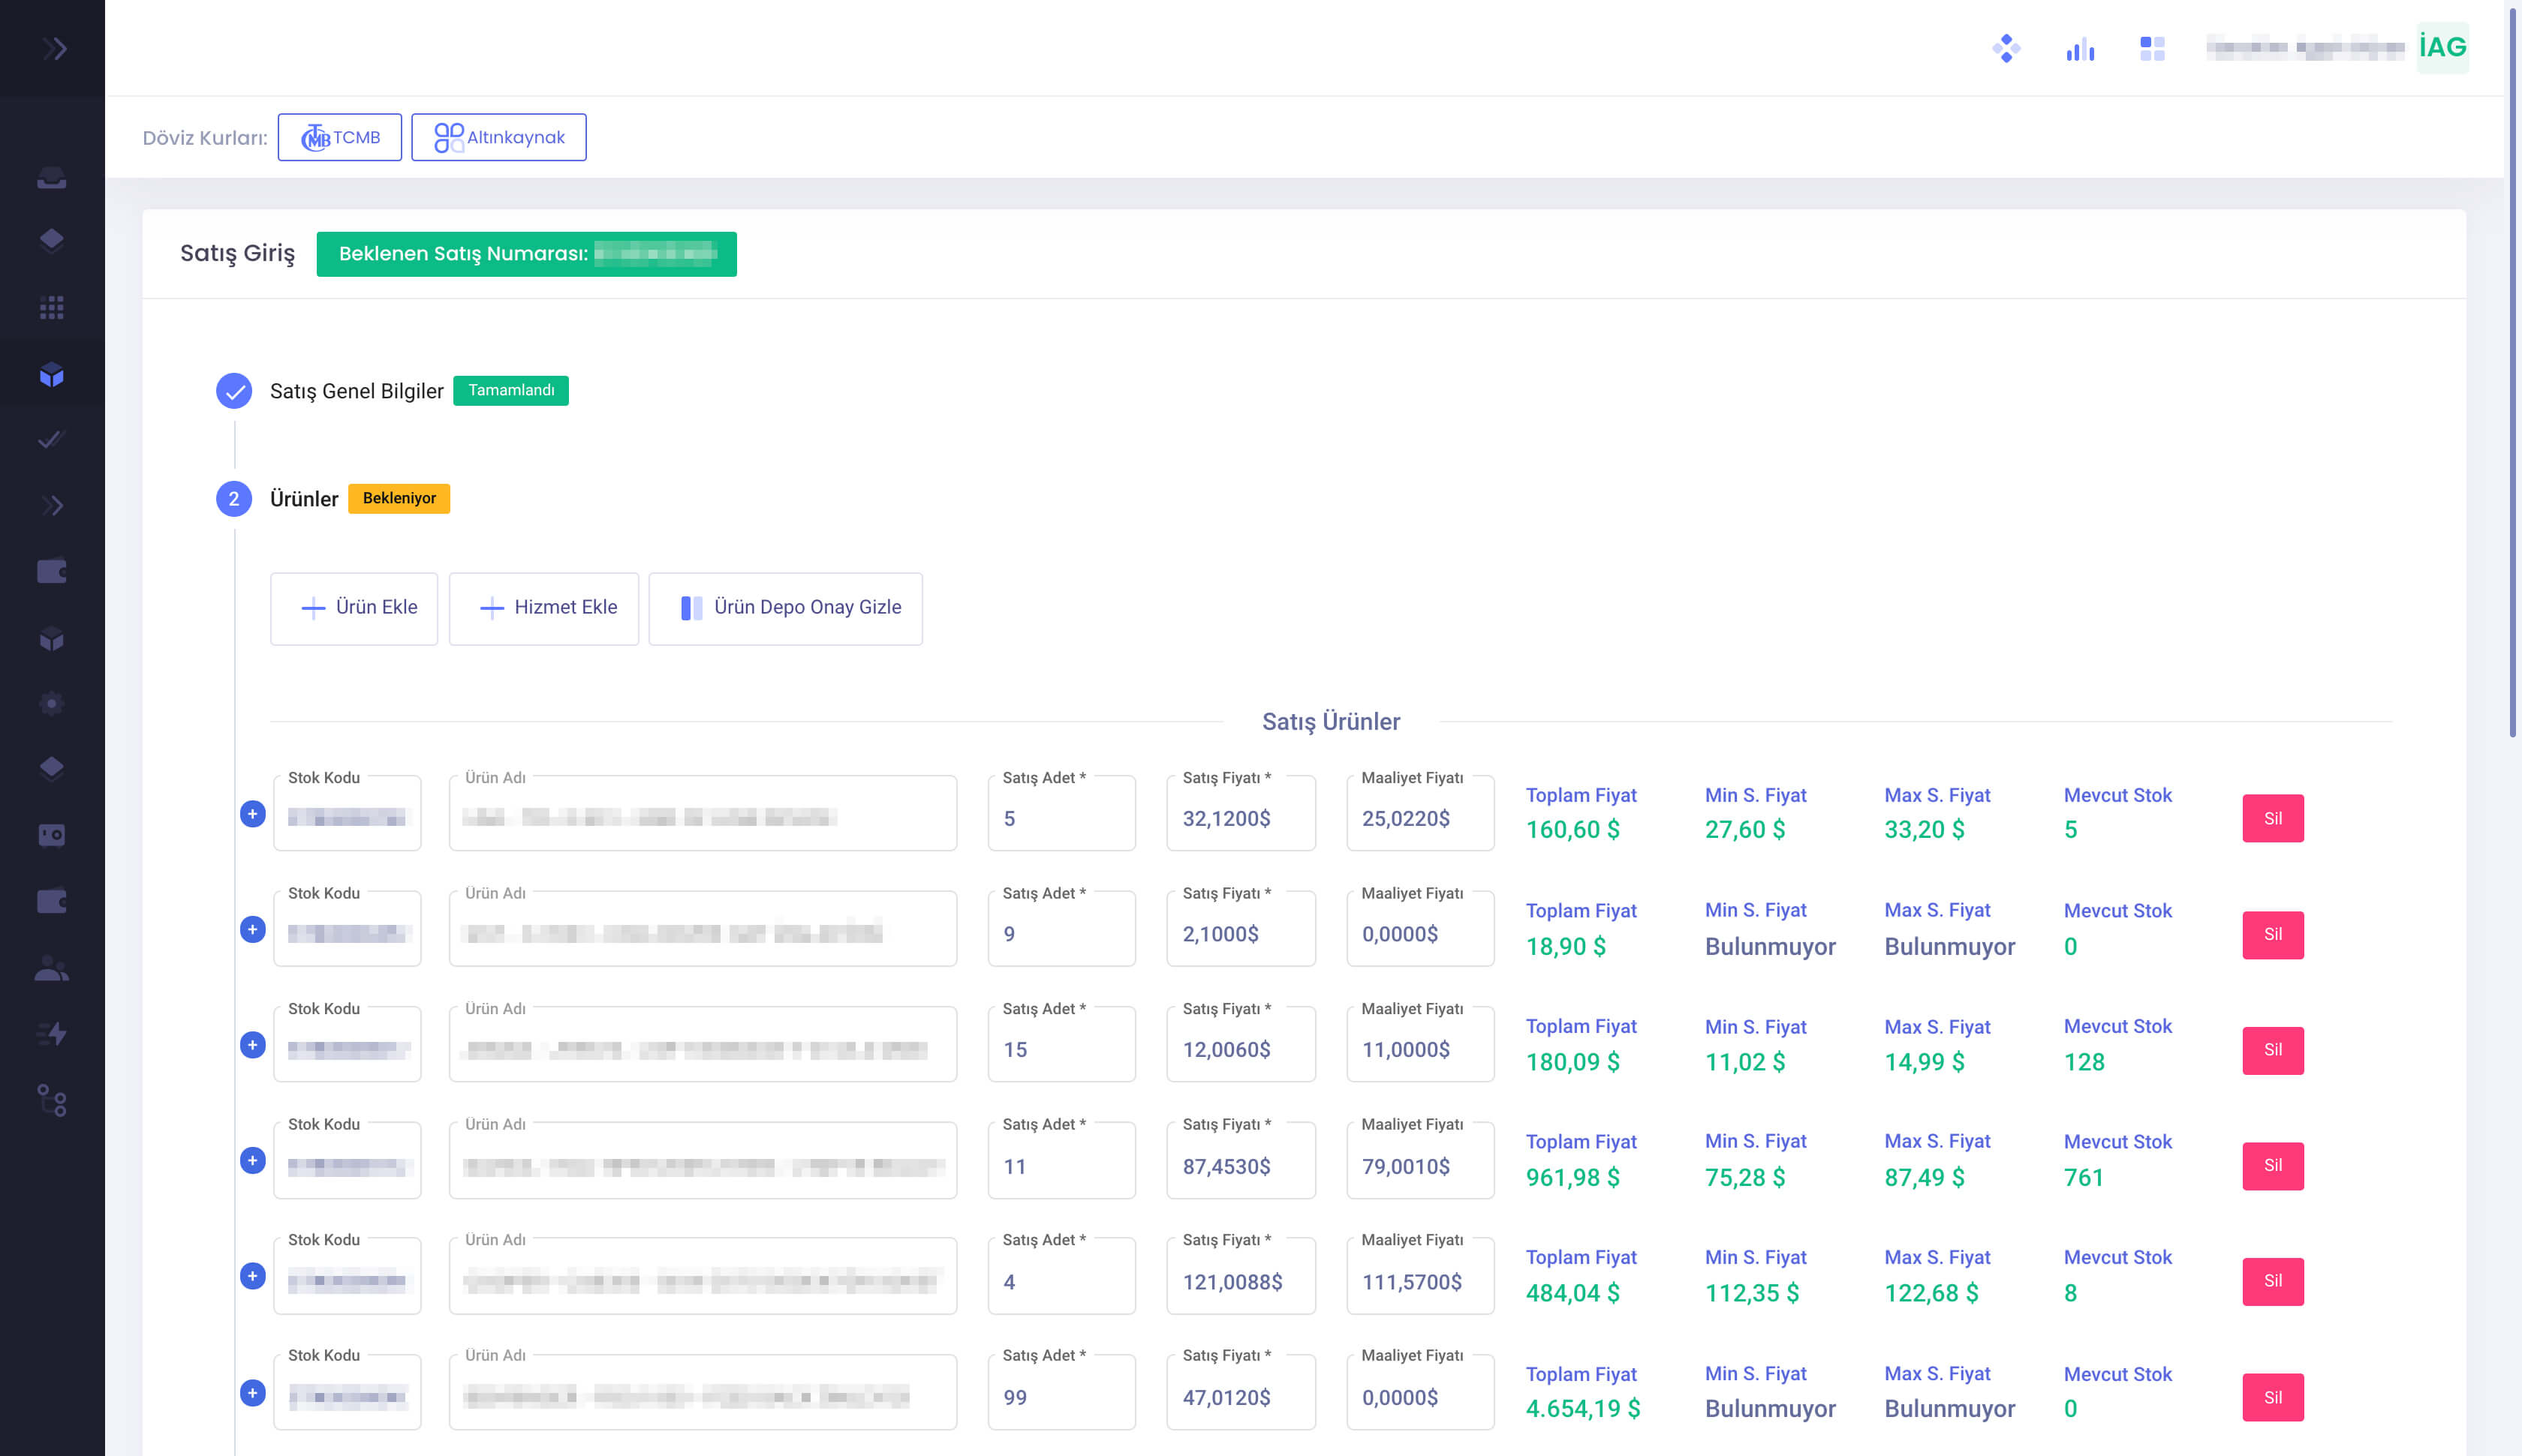Expand the mid-sidebar double-chevron item
This screenshot has width=2522, height=1456.
pos(52,506)
